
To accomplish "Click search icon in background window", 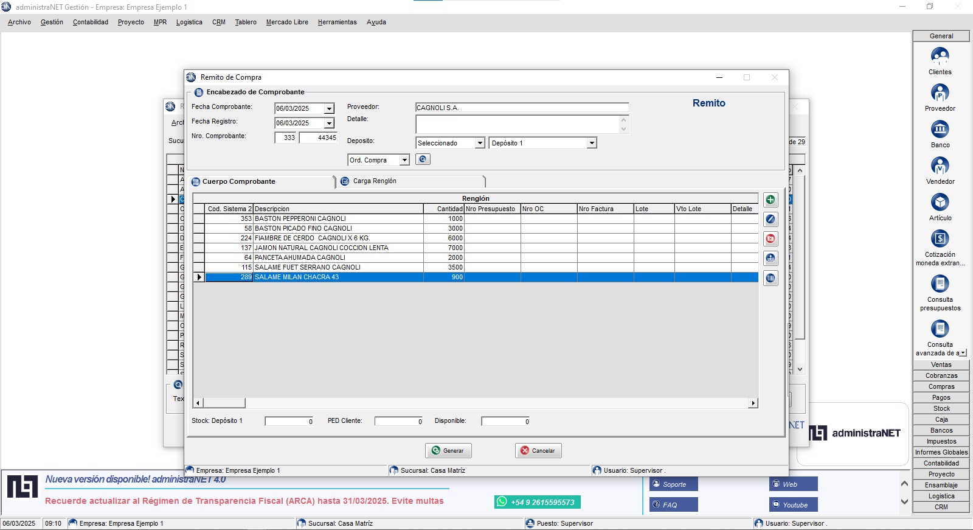I will point(178,385).
